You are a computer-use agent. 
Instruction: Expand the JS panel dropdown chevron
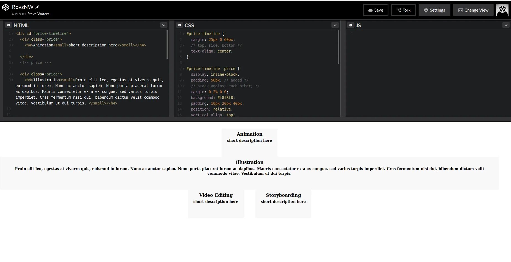point(506,25)
